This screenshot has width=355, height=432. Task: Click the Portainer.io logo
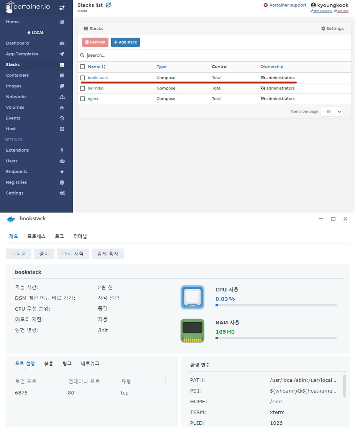(28, 7)
